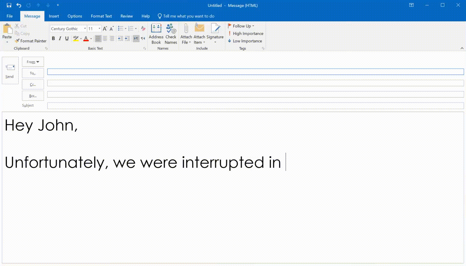Click the Bcc... button
This screenshot has height=266, width=466.
(x=33, y=96)
